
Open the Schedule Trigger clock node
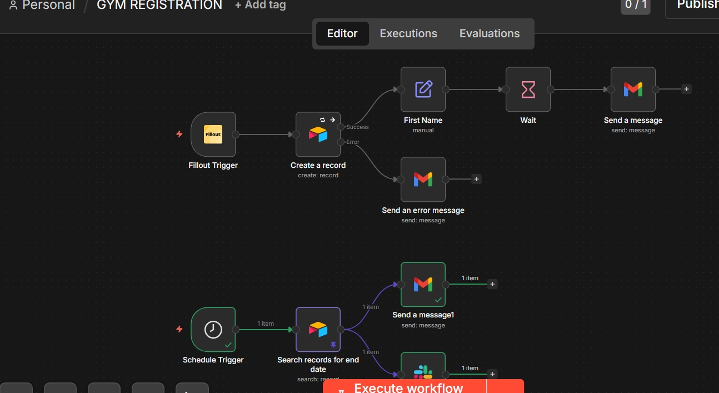click(213, 330)
